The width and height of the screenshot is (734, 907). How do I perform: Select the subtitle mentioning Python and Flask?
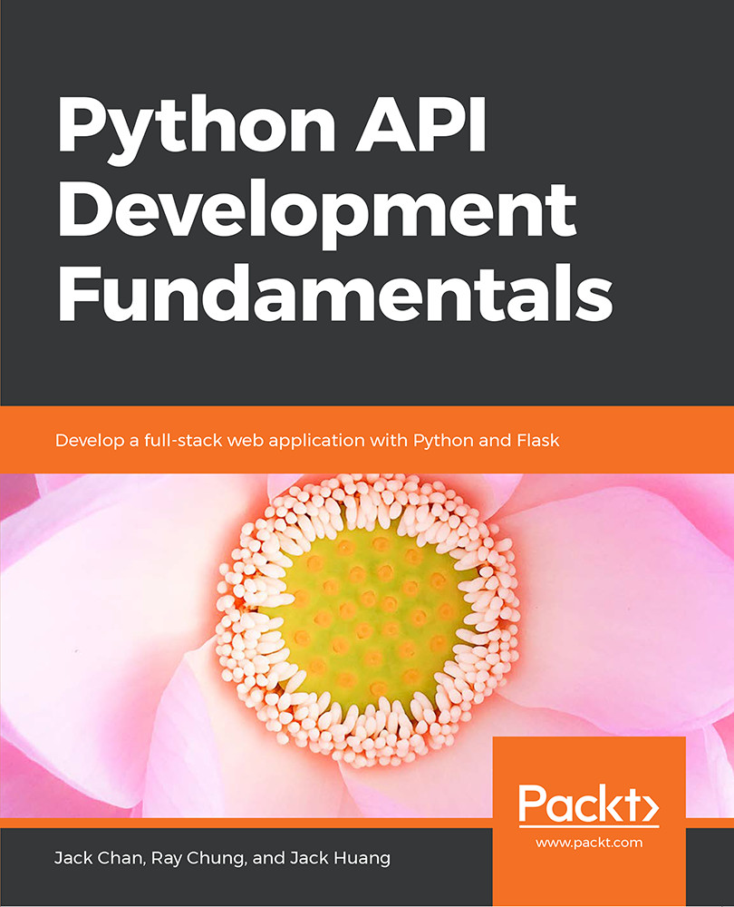point(308,440)
